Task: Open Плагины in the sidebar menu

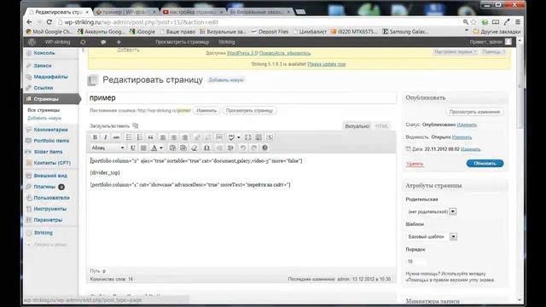Action: pyautogui.click(x=44, y=187)
